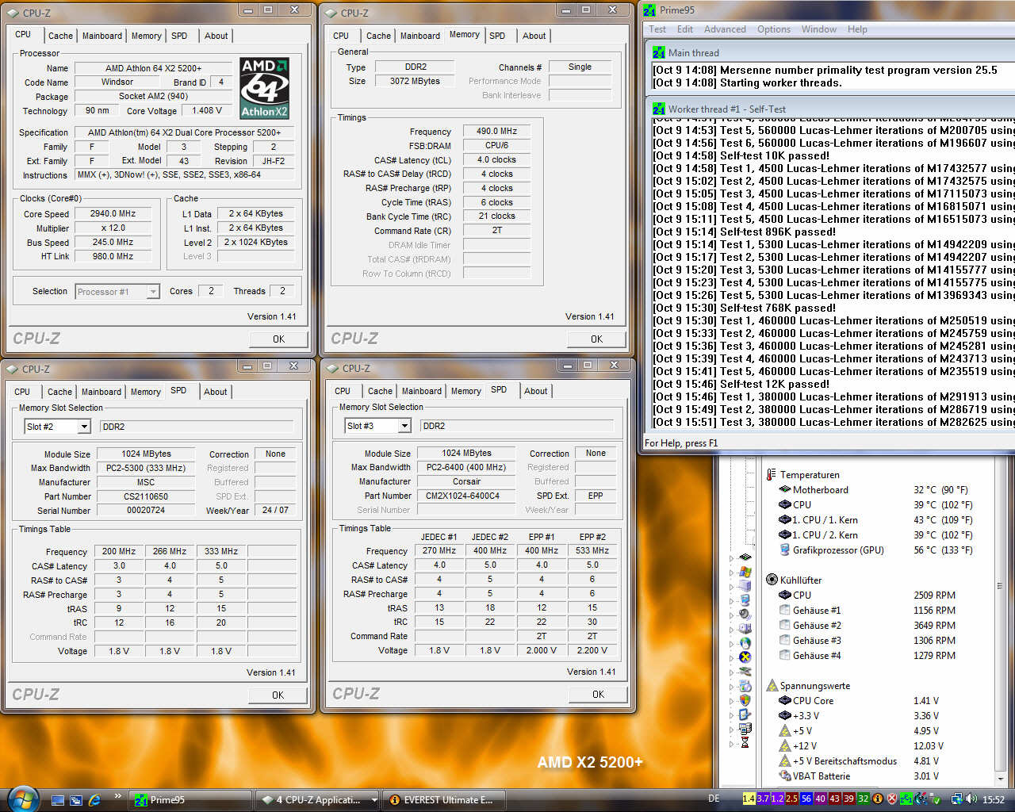
Task: Click the taskbar clock showing 15:52
Action: (x=993, y=799)
